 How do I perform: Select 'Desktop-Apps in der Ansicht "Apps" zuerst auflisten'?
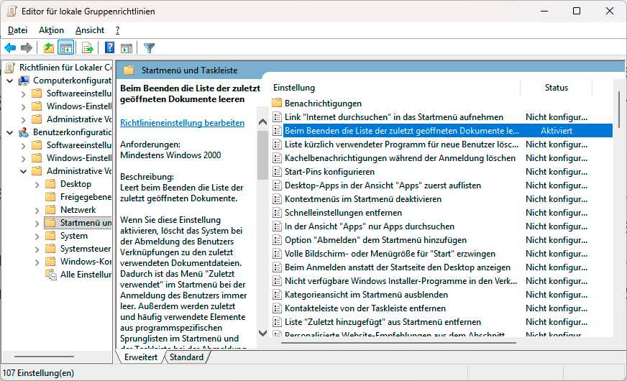(x=383, y=185)
